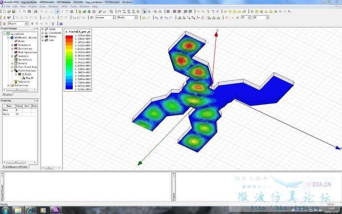
Task: Select the Draw regular polygon tool
Action: click(x=234, y=12)
